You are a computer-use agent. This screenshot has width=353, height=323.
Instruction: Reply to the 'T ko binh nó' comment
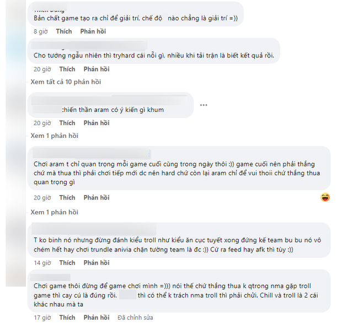[x=97, y=263]
